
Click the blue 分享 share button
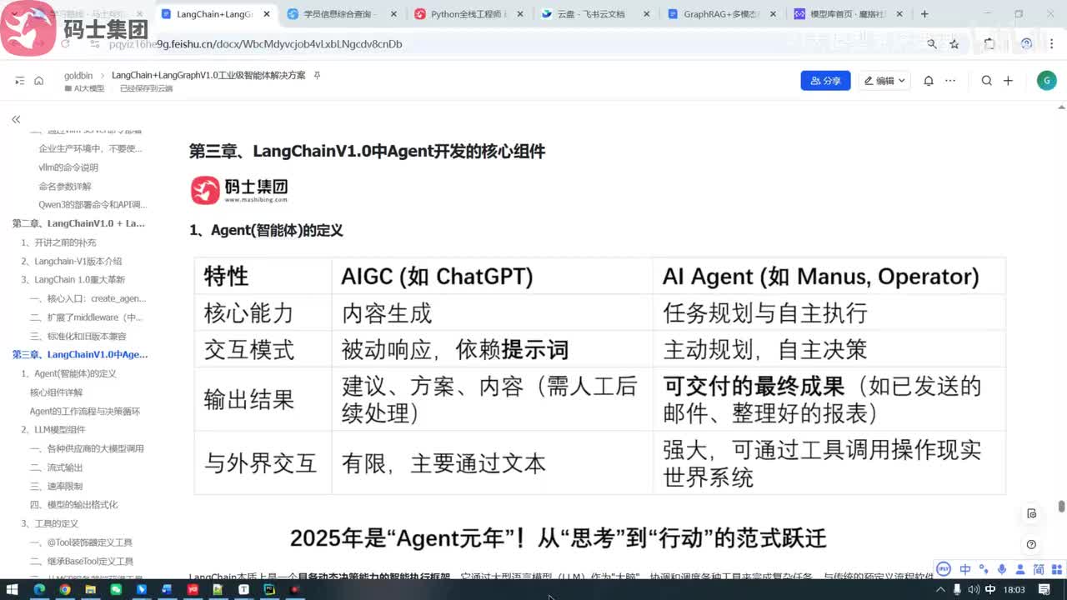tap(825, 81)
